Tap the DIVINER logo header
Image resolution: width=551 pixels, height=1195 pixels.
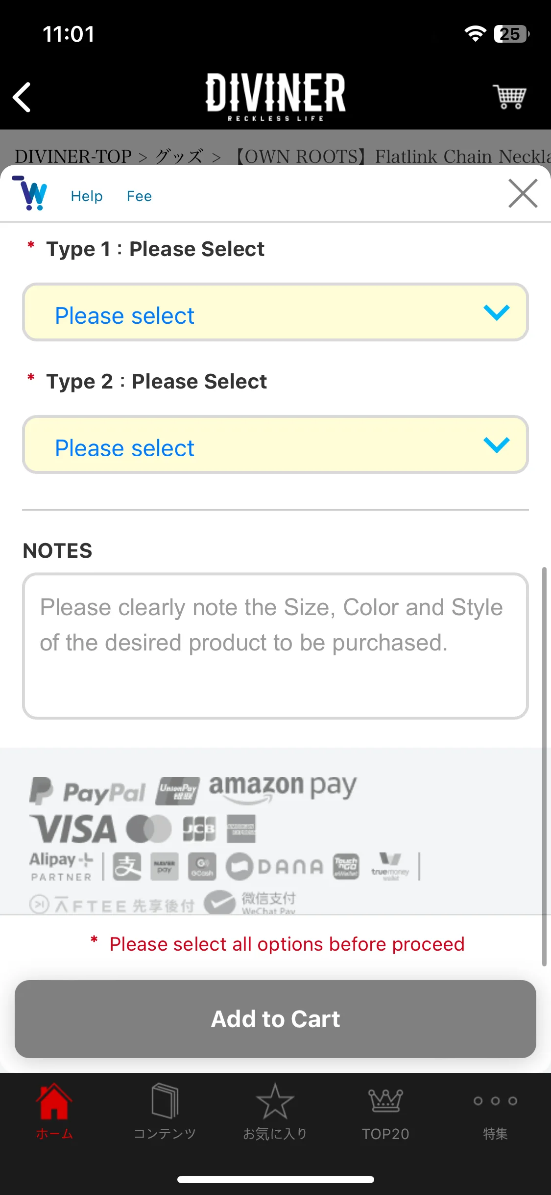[275, 97]
